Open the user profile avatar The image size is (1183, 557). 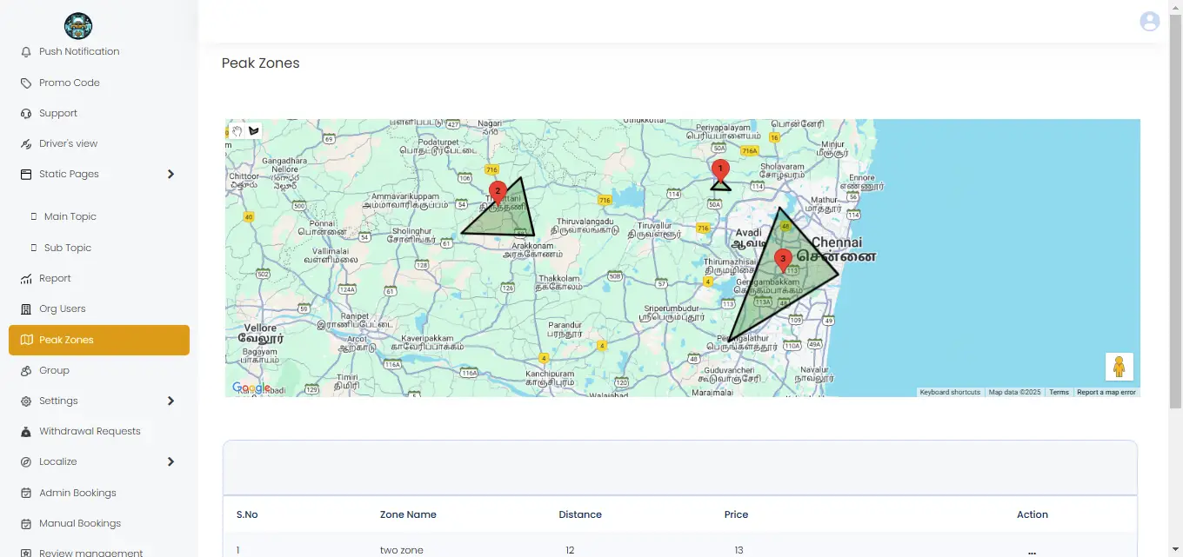tap(1150, 22)
